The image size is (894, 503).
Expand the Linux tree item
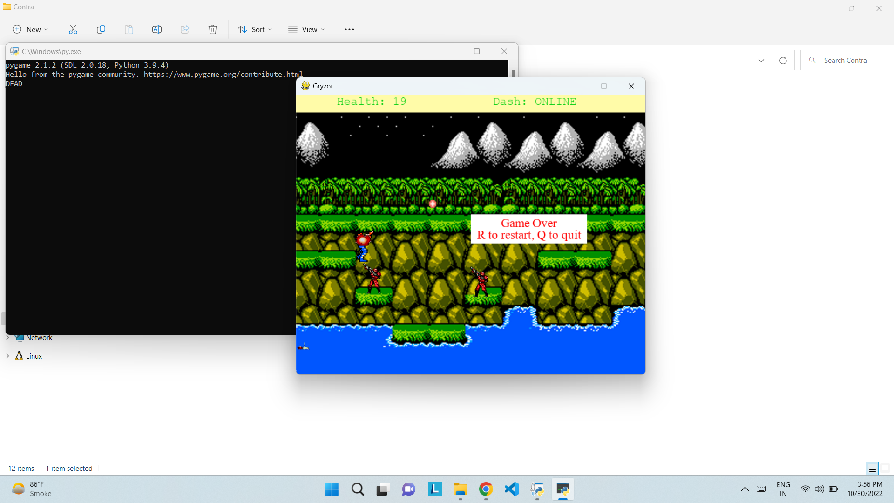tap(7, 356)
